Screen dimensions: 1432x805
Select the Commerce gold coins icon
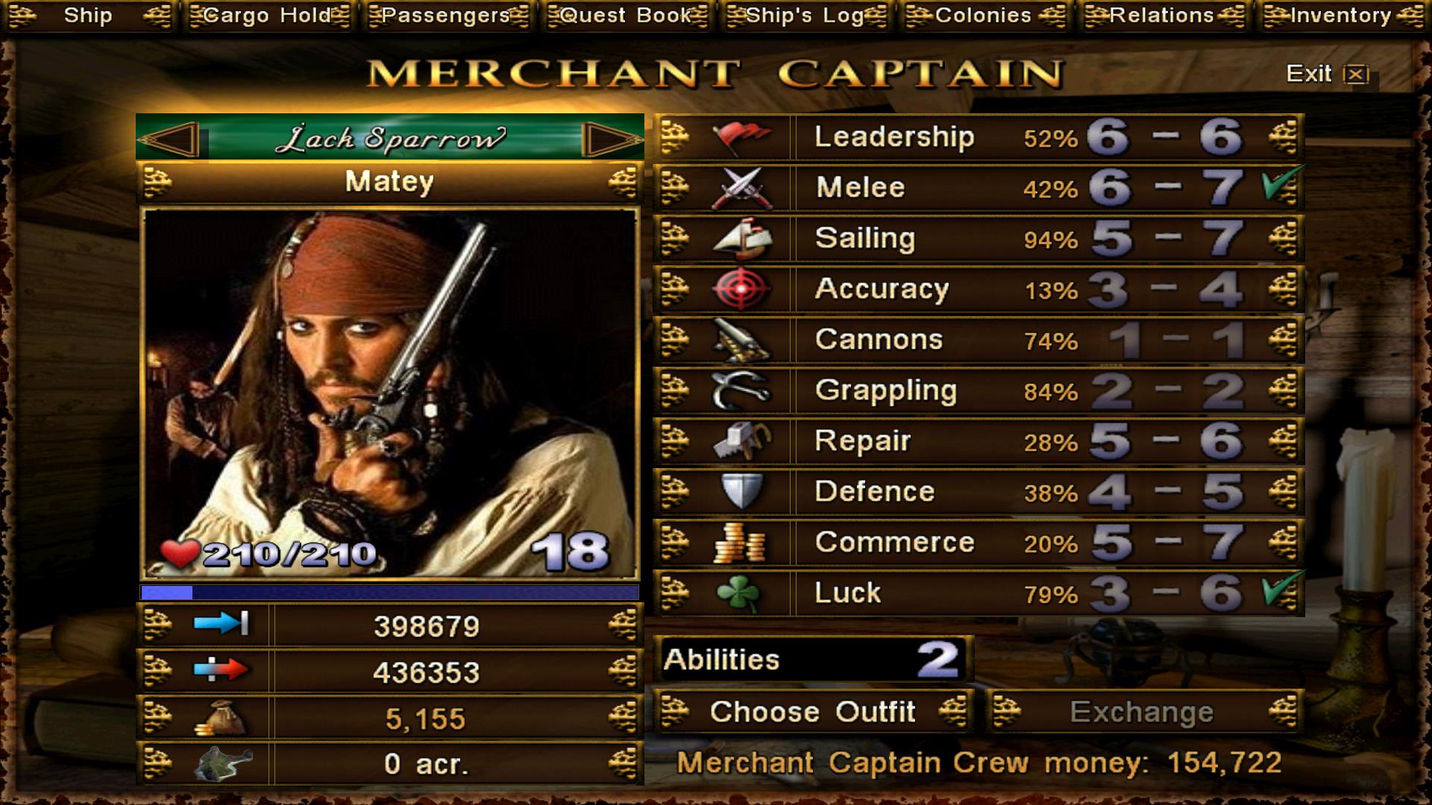point(740,543)
